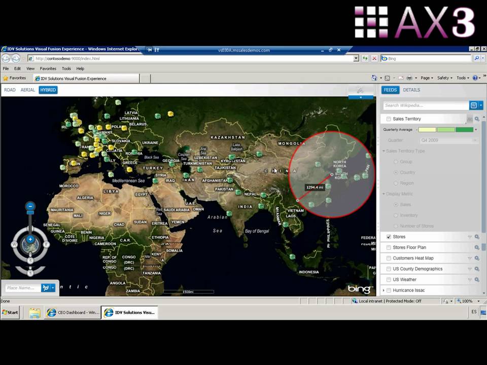Switch map to ROAD view
The image size is (487, 365).
10,90
